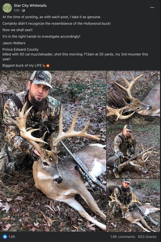View the 603 shares list
Viewport: 161px width, 242px height.
[147, 237]
